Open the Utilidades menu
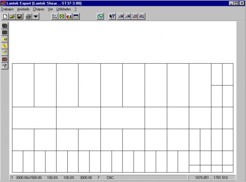 pyautogui.click(x=64, y=9)
